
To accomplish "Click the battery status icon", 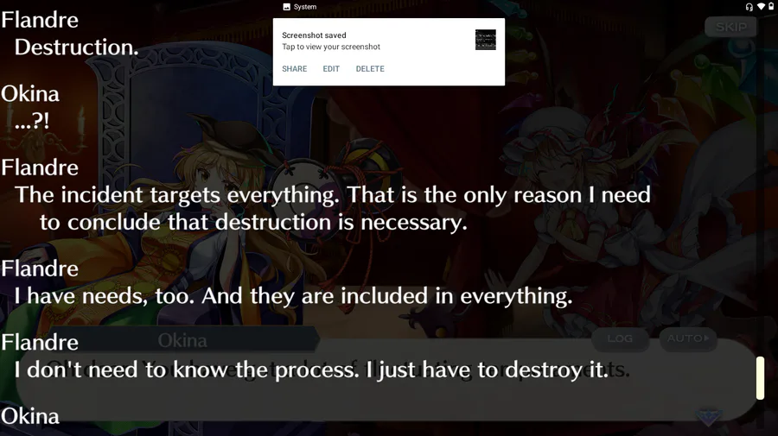I will click(771, 6).
